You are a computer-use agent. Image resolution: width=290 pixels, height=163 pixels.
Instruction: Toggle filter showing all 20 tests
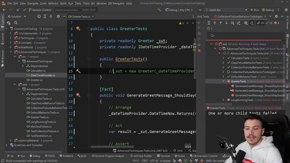click(x=261, y=23)
